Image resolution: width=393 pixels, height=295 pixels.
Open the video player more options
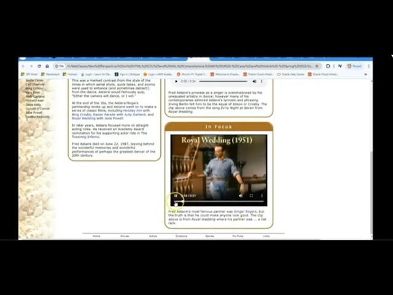click(x=262, y=195)
